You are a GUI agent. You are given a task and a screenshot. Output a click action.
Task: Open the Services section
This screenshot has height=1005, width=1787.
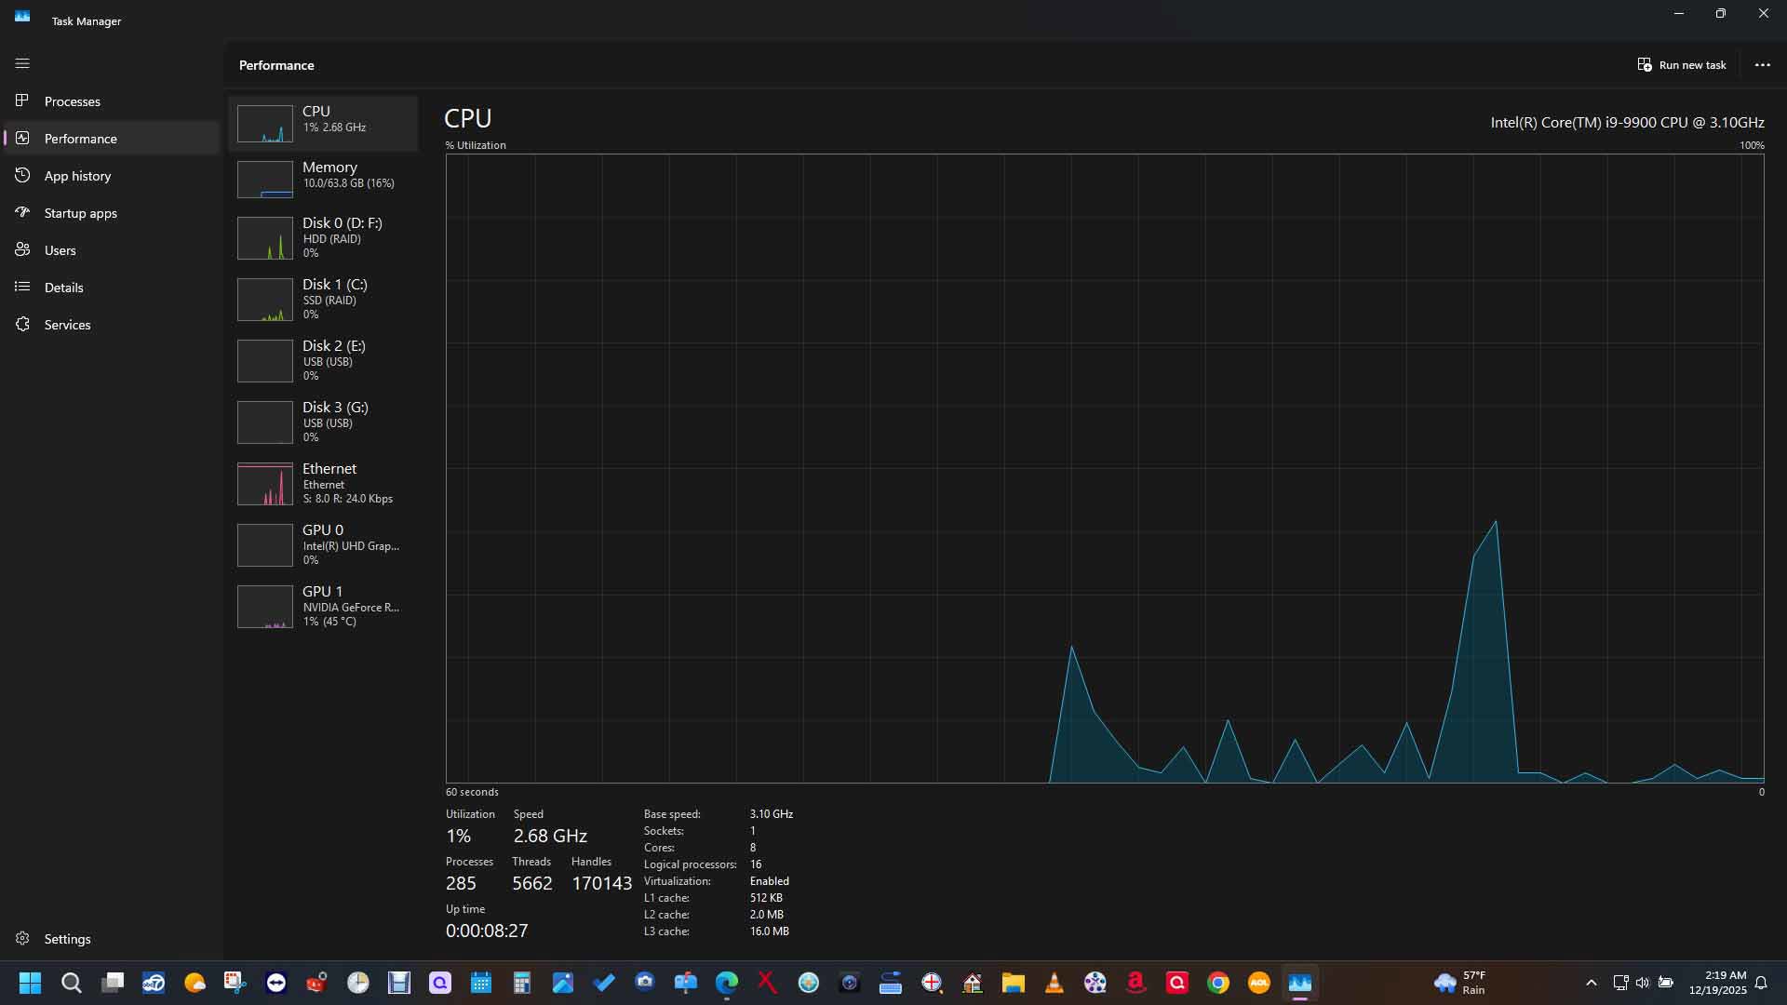[65, 324]
